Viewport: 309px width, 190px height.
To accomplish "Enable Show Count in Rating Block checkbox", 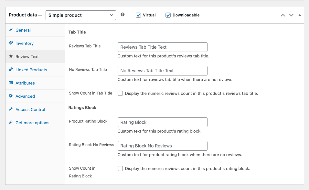I will click(120, 168).
